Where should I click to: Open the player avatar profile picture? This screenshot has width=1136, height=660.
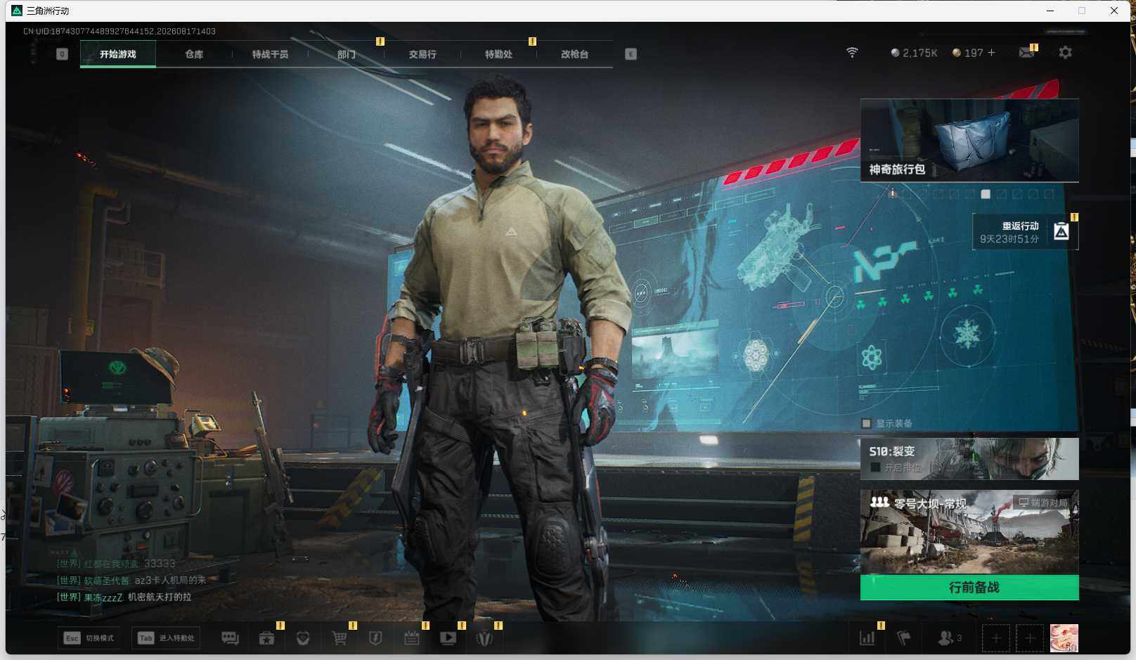(1064, 638)
